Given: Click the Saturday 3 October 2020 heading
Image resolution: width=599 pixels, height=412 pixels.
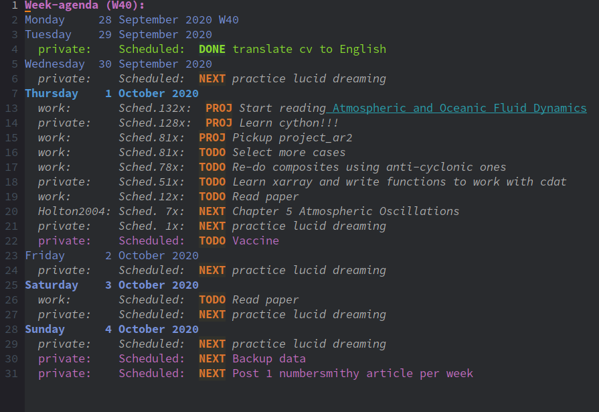Looking at the screenshot, I should [x=112, y=285].
